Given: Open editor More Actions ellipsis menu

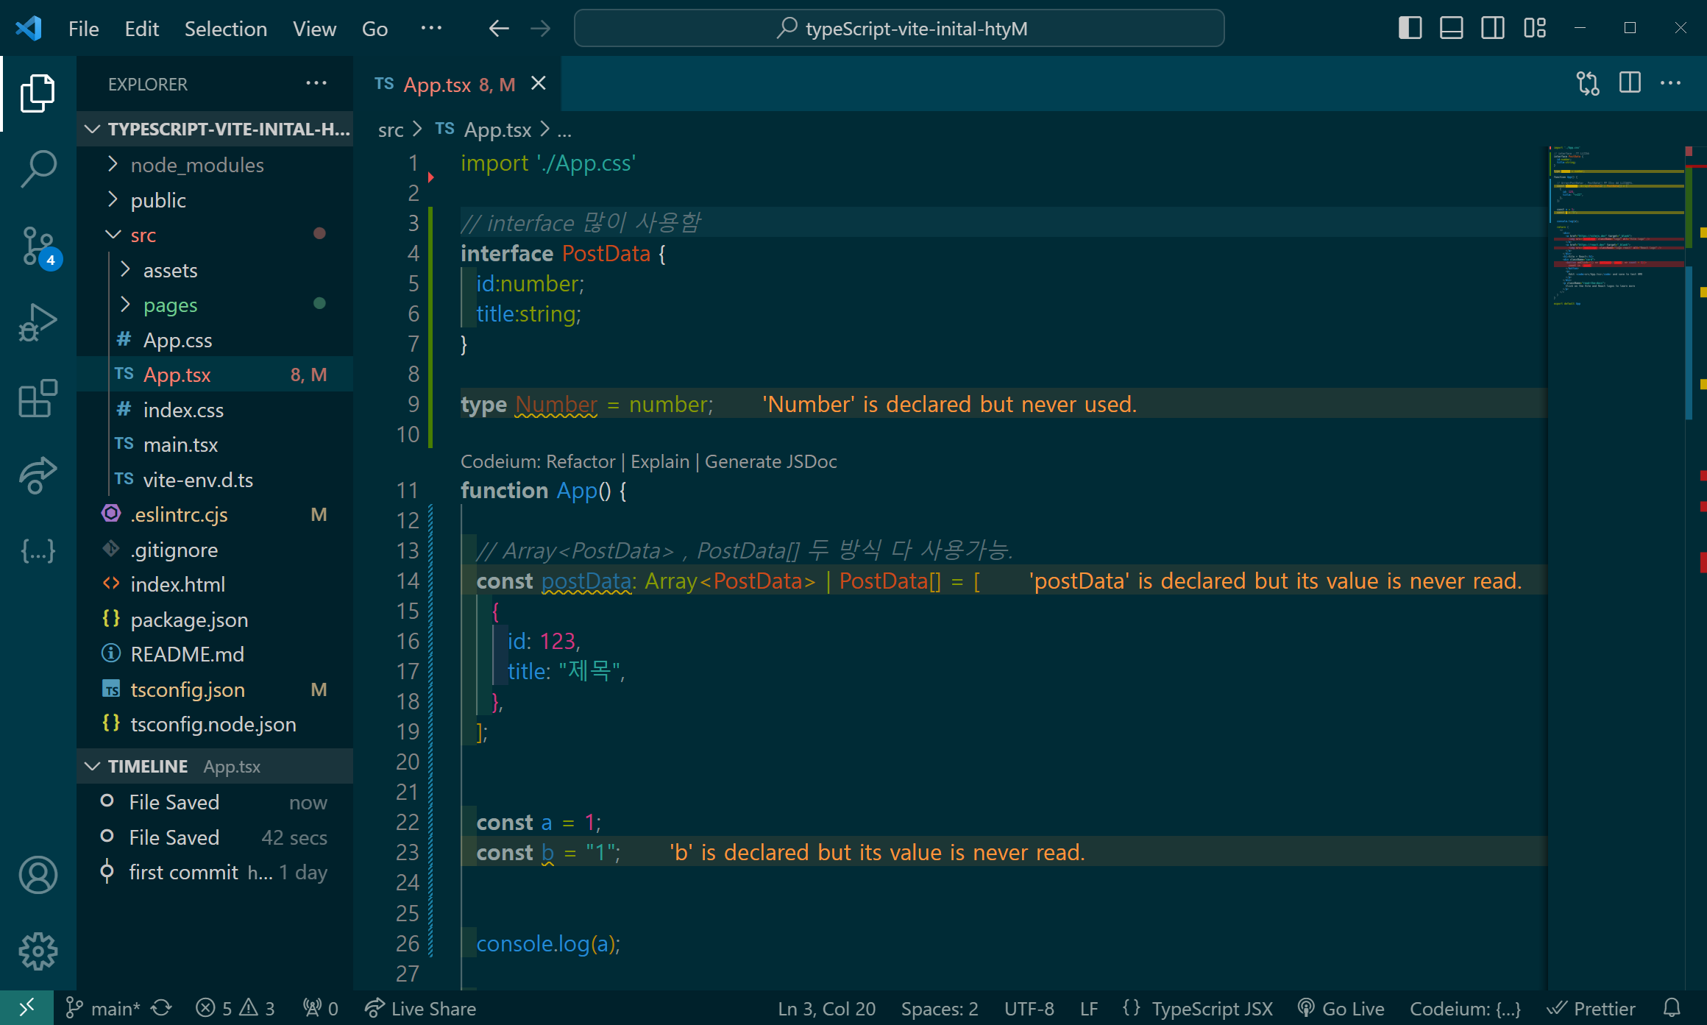Looking at the screenshot, I should point(1671,83).
